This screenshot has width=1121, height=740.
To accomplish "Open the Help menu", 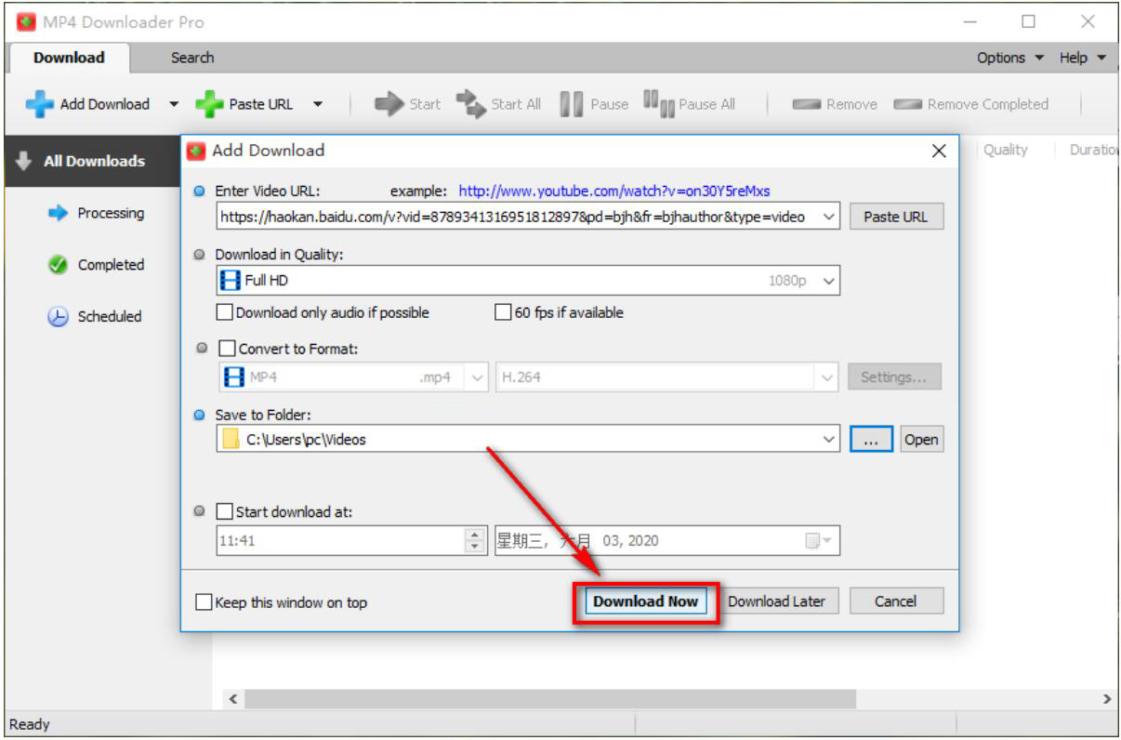I will point(1083,58).
